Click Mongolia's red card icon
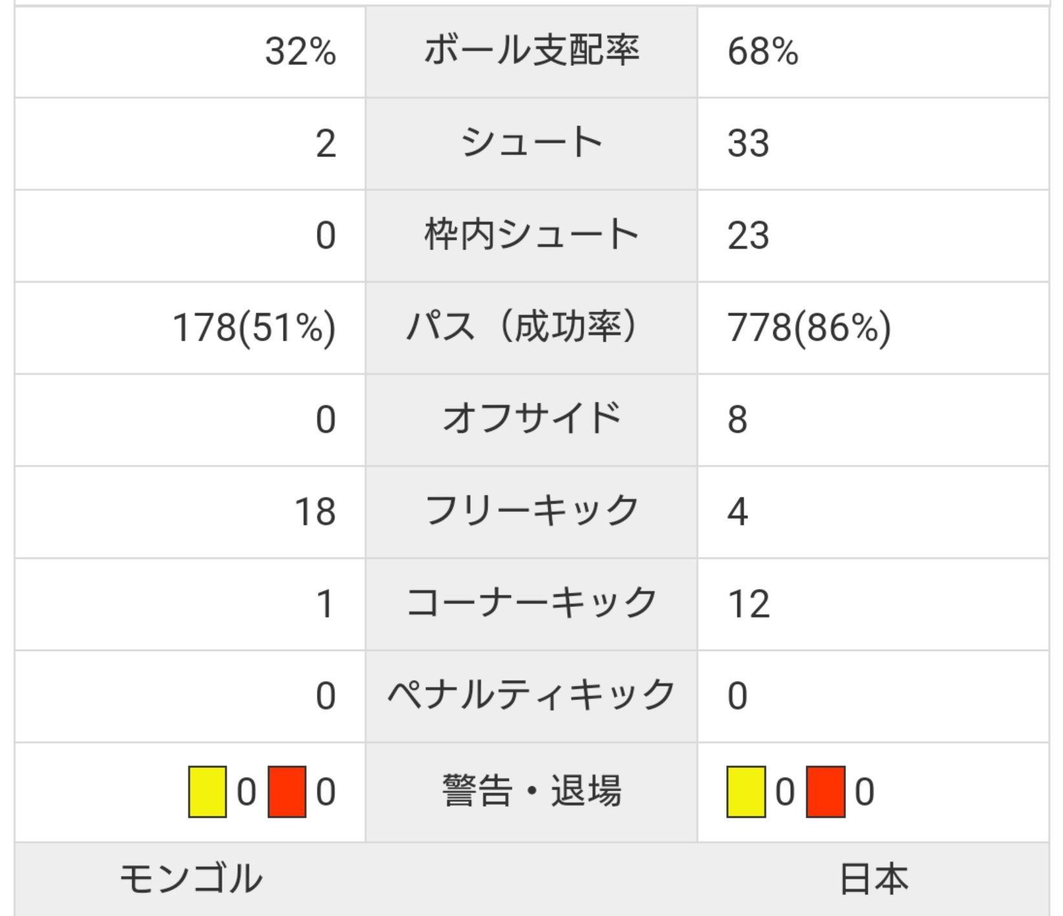 pos(286,792)
